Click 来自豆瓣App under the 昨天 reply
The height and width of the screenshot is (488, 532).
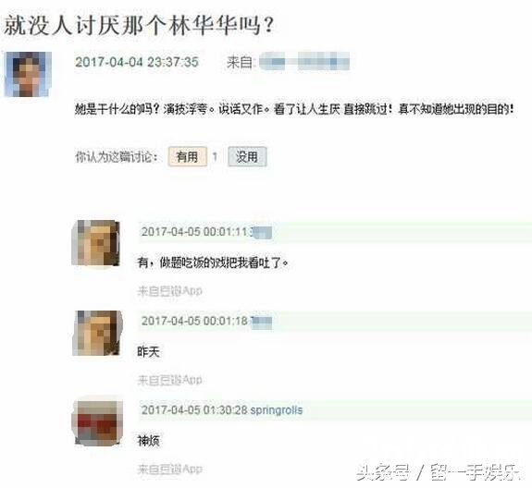169,380
